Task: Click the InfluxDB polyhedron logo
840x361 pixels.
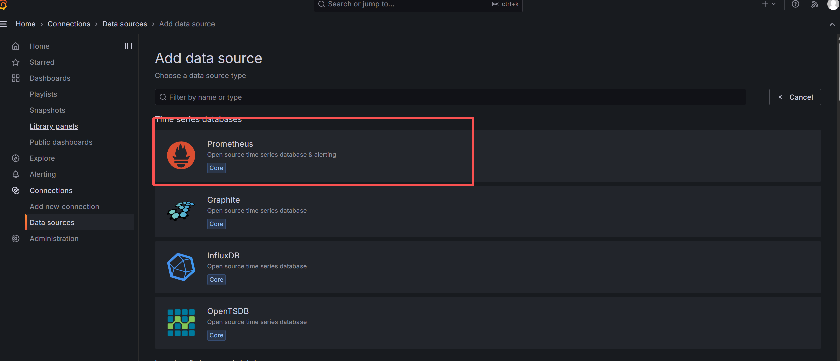Action: coord(181,267)
